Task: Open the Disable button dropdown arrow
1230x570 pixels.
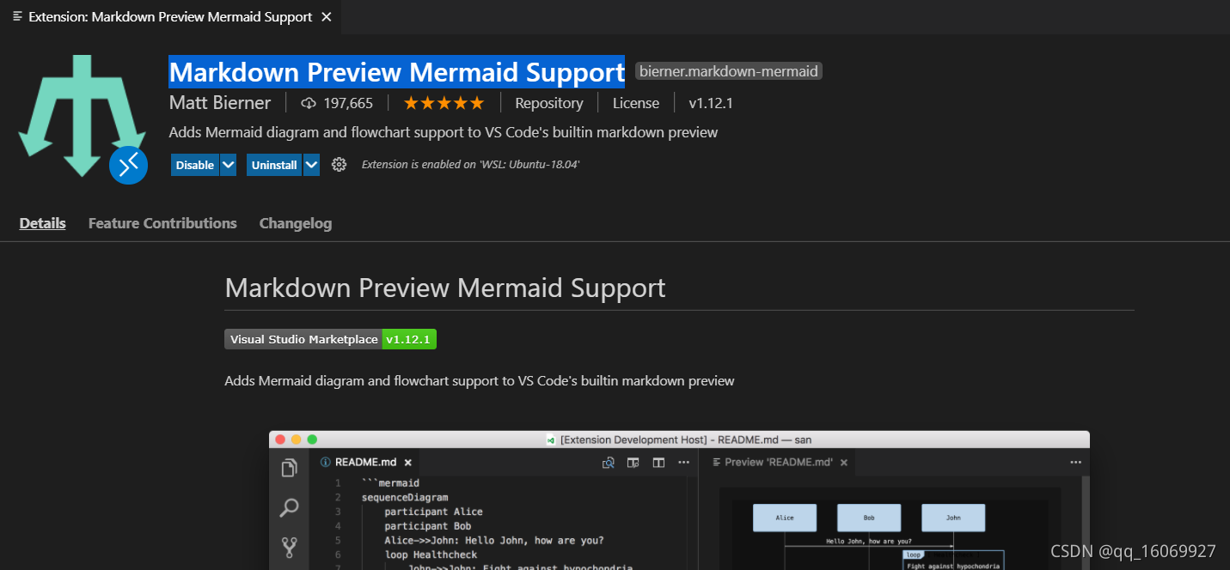Action: [x=228, y=165]
